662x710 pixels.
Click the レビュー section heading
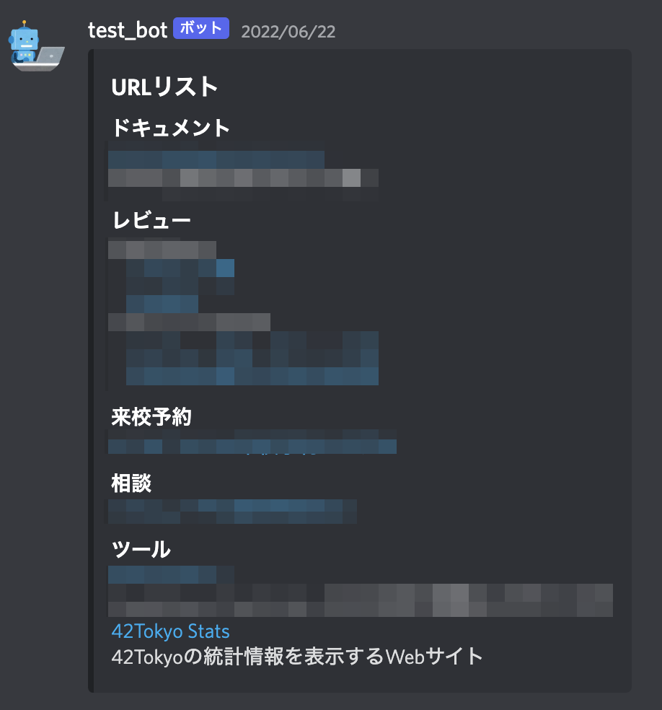[151, 221]
